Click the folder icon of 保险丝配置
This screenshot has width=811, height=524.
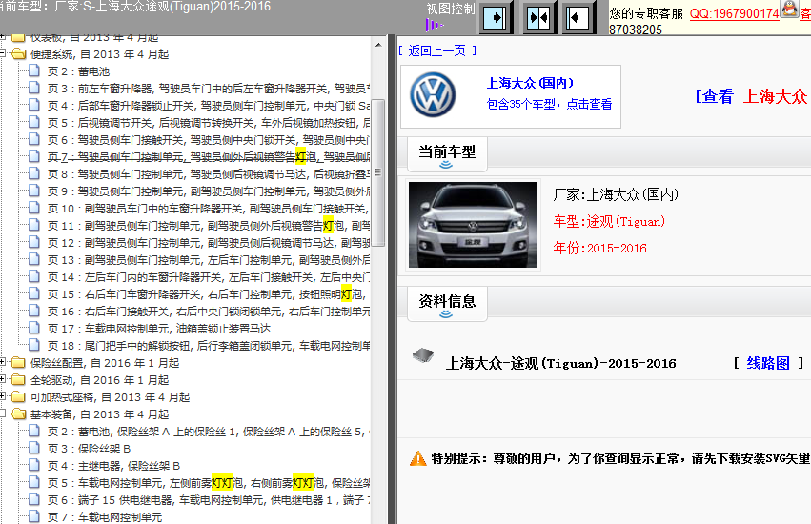pos(19,363)
